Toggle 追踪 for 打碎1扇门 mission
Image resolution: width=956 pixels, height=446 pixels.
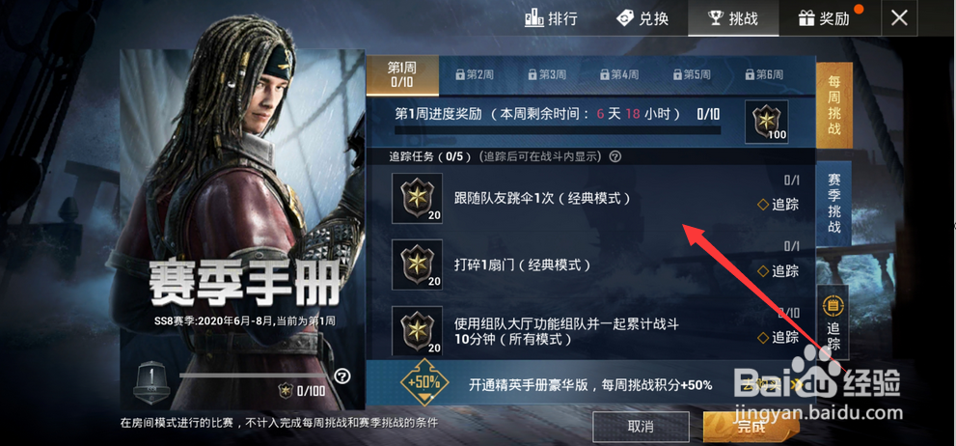pos(778,271)
